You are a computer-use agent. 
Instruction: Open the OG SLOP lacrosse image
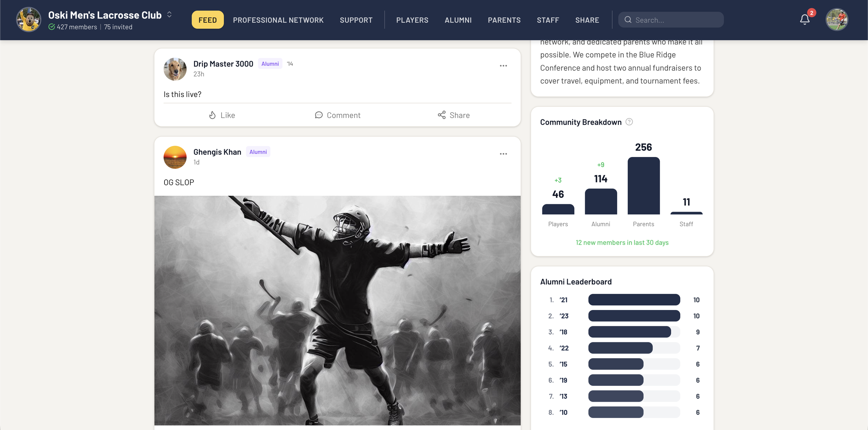[337, 310]
